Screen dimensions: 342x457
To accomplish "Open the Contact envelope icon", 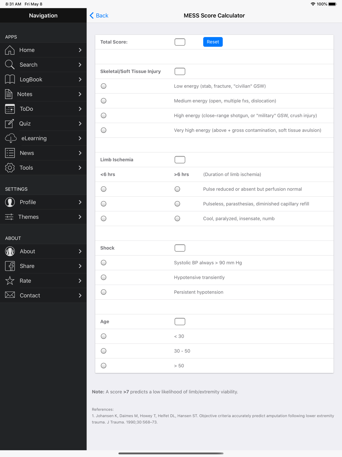I will click(10, 295).
